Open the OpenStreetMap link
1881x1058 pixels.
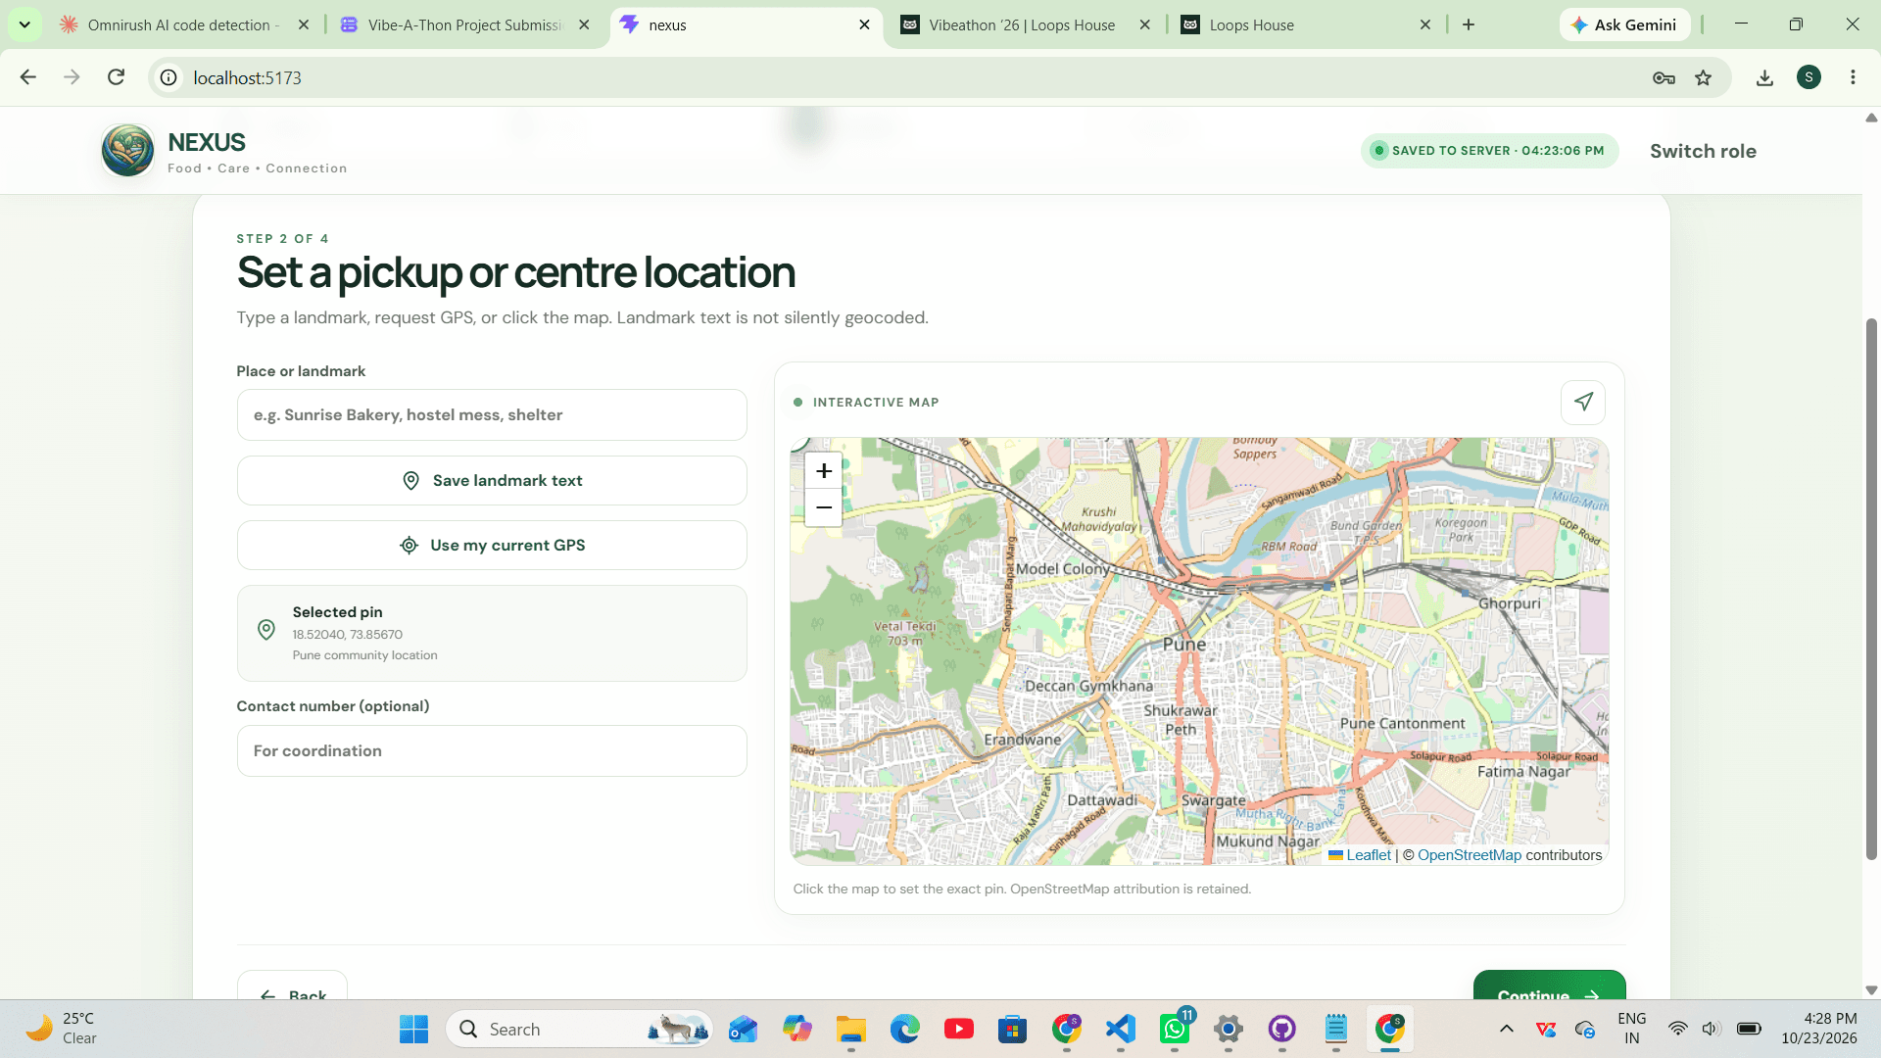1470,855
